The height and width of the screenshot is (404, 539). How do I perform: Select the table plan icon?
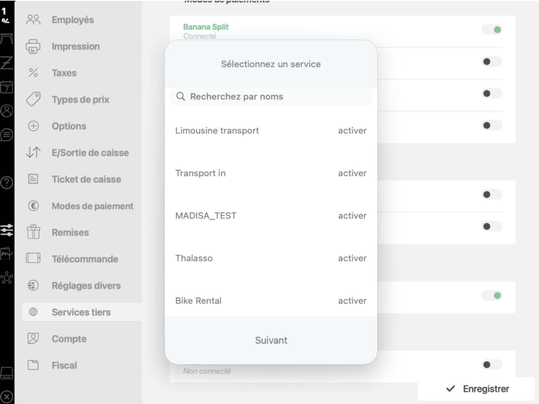tap(7, 38)
